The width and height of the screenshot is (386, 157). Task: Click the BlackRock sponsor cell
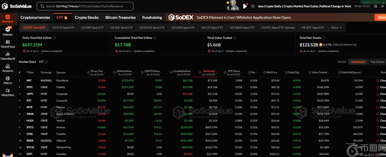62,80
